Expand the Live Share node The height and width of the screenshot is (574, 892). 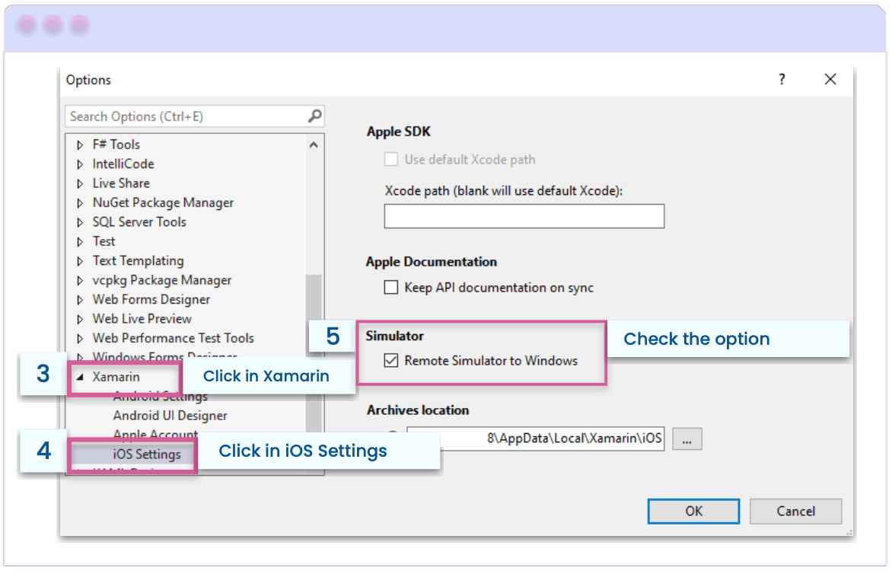(x=80, y=183)
